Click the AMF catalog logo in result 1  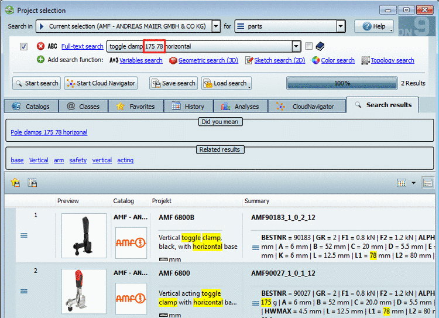coord(131,242)
